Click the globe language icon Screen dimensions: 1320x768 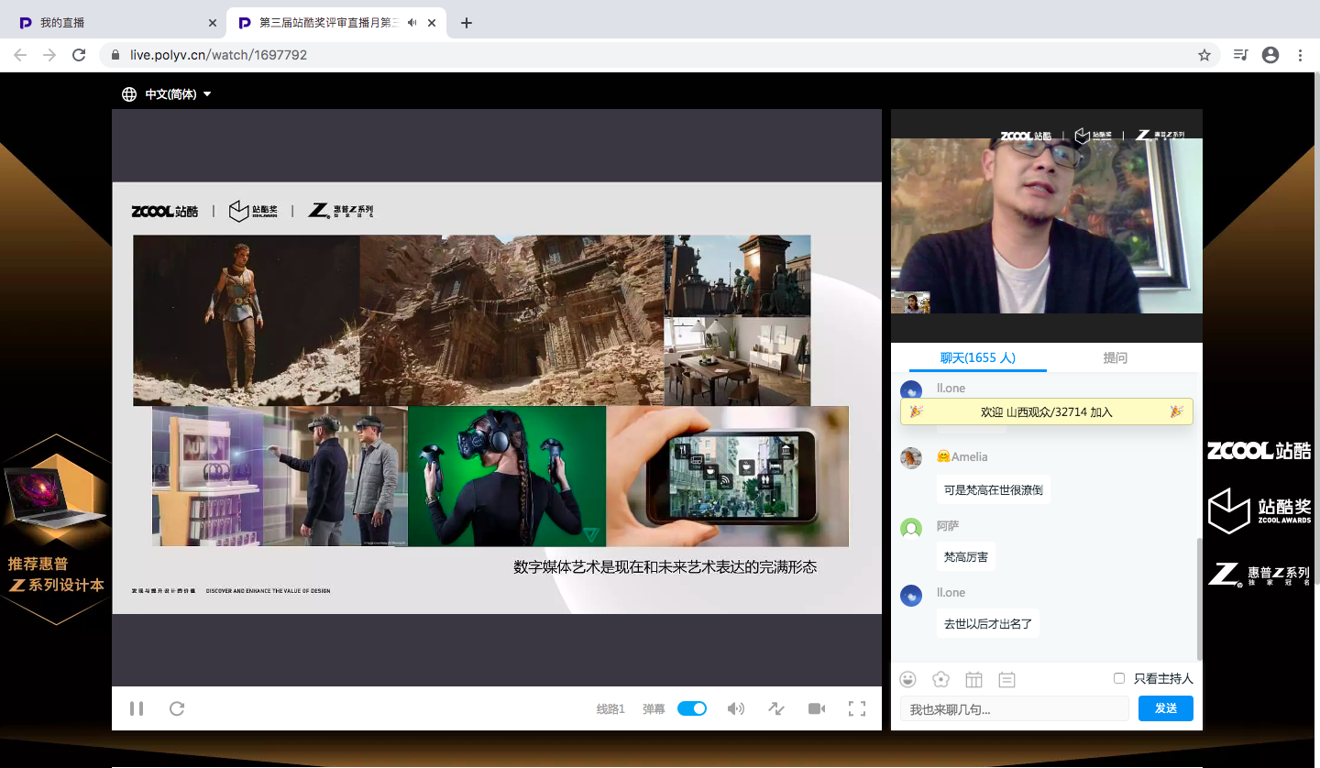[x=129, y=94]
